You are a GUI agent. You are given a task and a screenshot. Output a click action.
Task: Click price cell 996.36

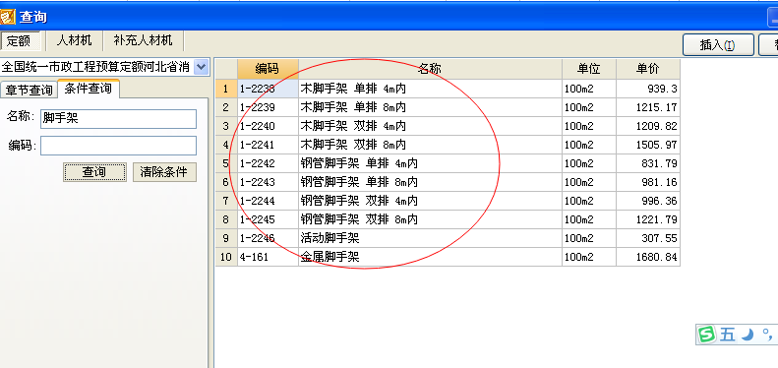pyautogui.click(x=648, y=201)
